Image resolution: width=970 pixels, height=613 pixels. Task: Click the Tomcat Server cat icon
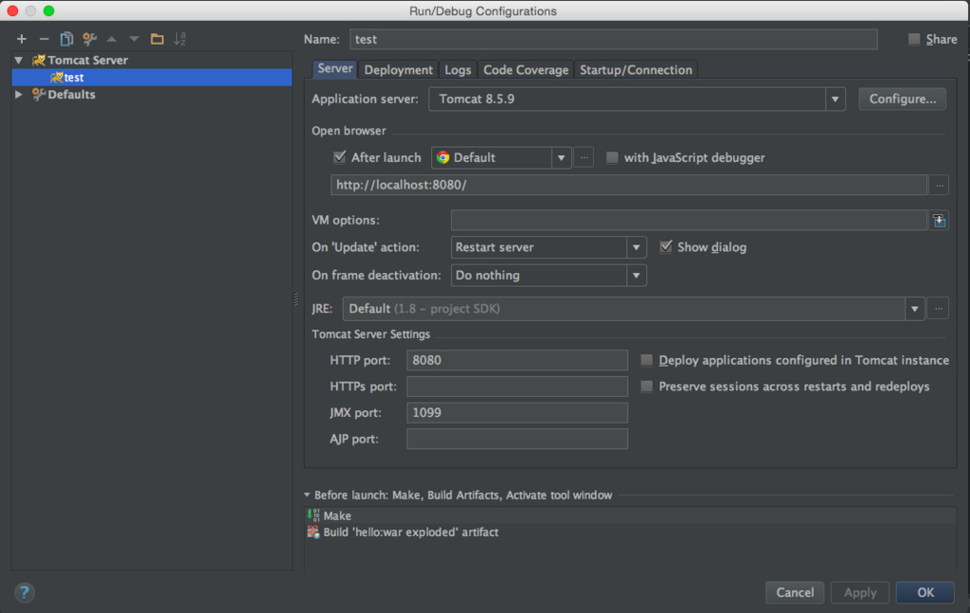pos(38,60)
